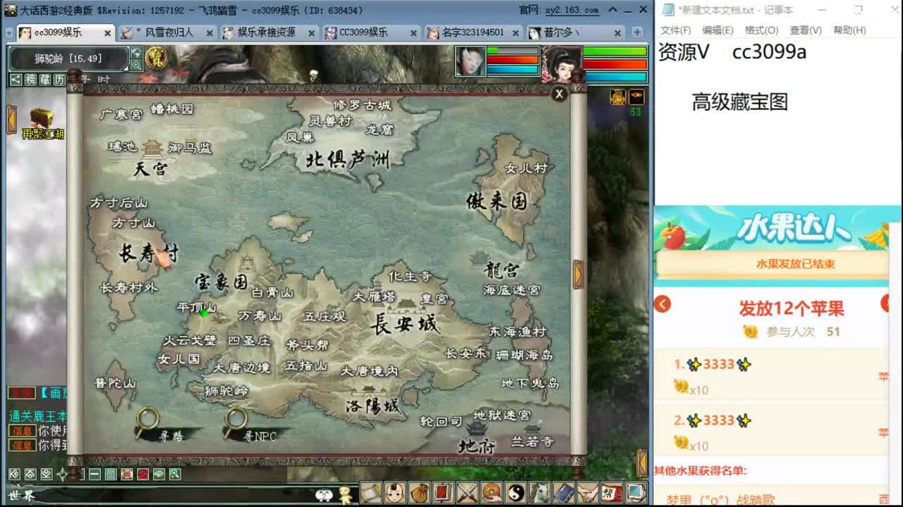This screenshot has width=903, height=507.
Task: Select 女儿村 on the world map
Action: pyautogui.click(x=526, y=168)
